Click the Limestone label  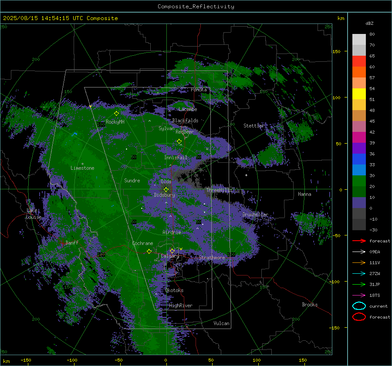coord(82,168)
